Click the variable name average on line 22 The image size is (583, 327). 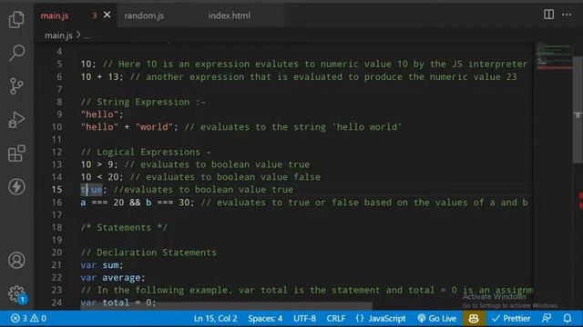tap(121, 277)
